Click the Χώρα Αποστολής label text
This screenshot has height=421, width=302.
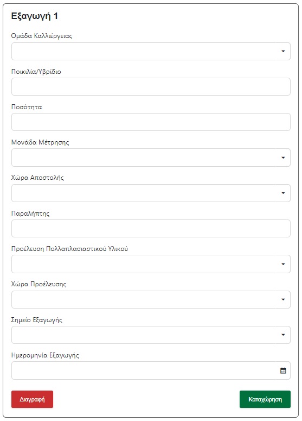[x=37, y=178]
